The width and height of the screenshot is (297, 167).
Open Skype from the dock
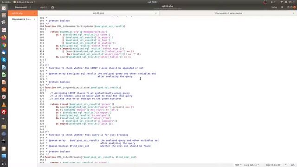(4, 60)
